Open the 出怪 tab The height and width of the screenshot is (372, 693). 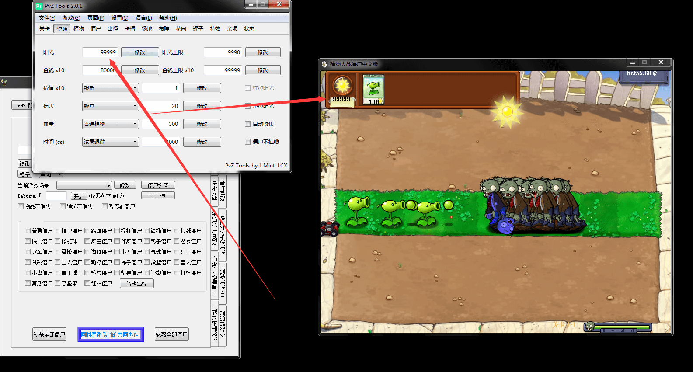click(x=113, y=29)
